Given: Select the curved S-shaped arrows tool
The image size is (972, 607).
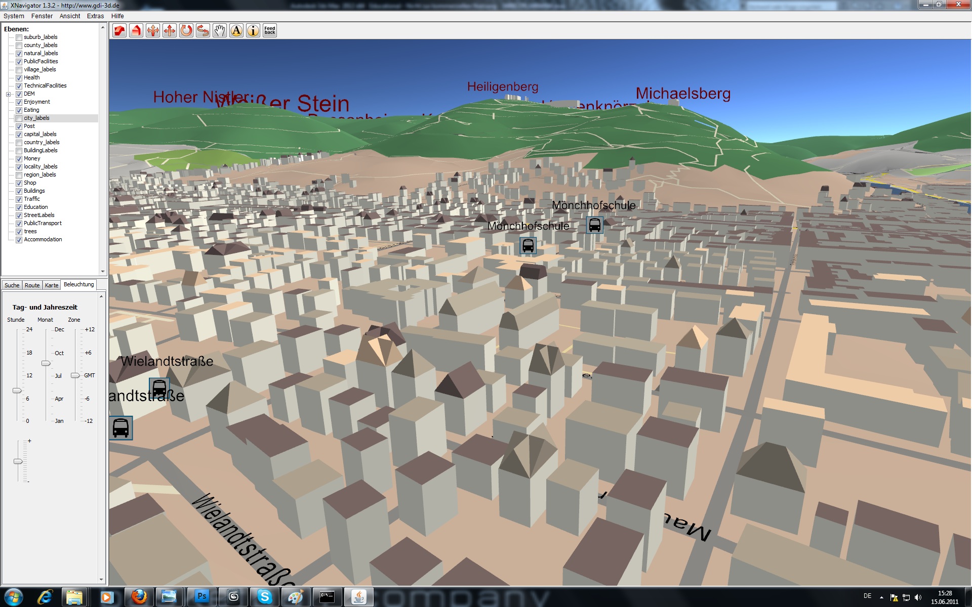Looking at the screenshot, I should (203, 31).
